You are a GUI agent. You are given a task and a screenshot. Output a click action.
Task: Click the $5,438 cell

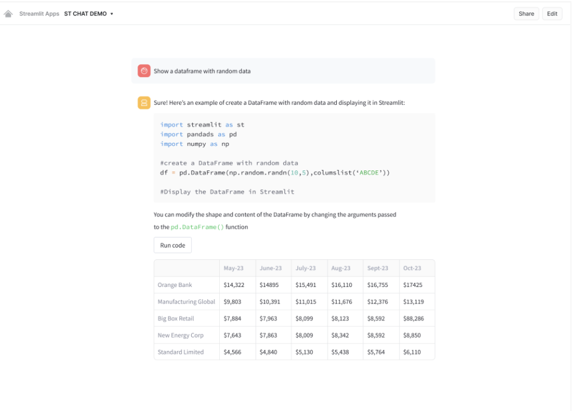[x=345, y=352]
